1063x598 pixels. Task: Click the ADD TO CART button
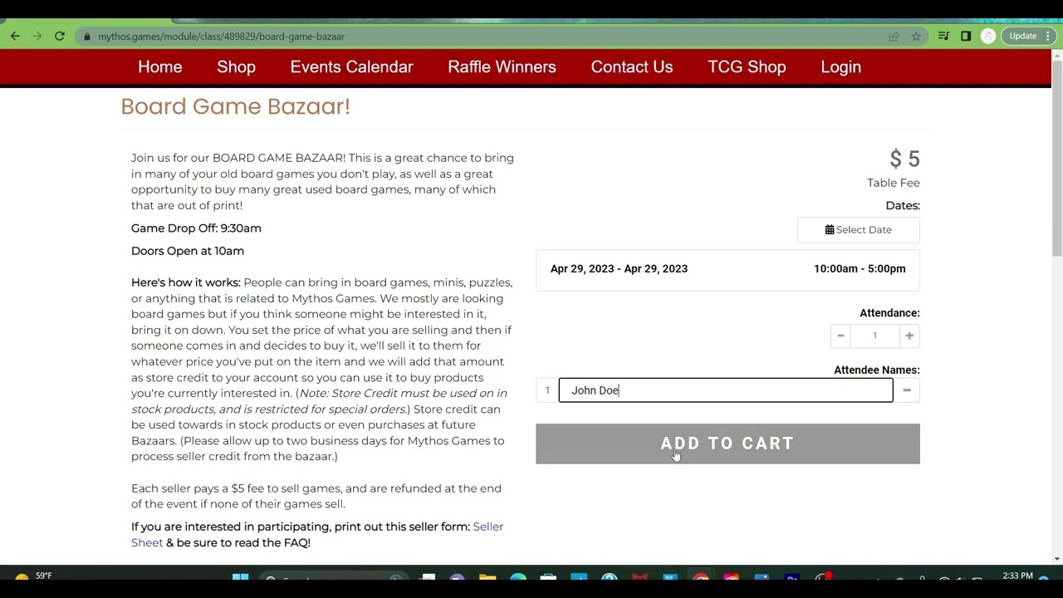pos(727,444)
